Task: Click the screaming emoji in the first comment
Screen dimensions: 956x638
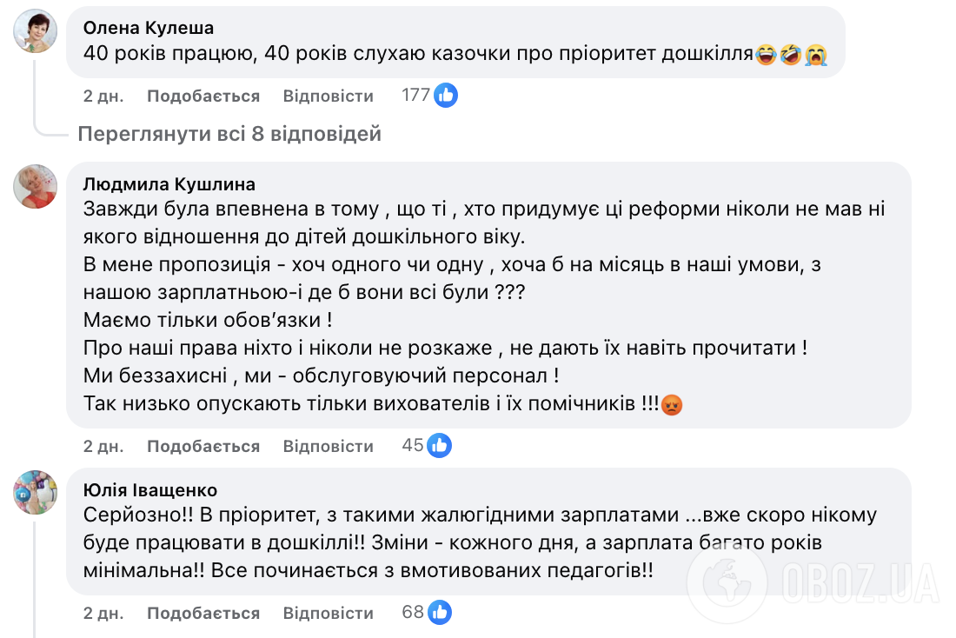Action: [x=814, y=55]
